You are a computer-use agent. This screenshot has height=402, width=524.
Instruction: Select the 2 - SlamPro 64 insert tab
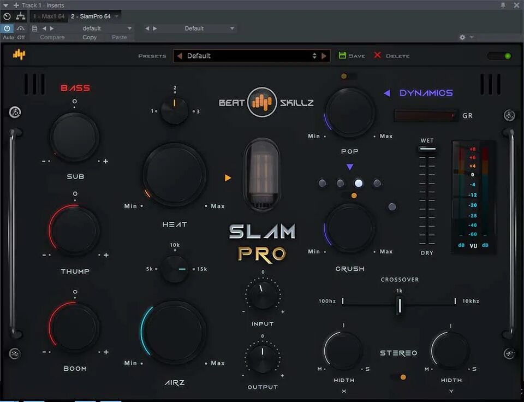(x=91, y=16)
